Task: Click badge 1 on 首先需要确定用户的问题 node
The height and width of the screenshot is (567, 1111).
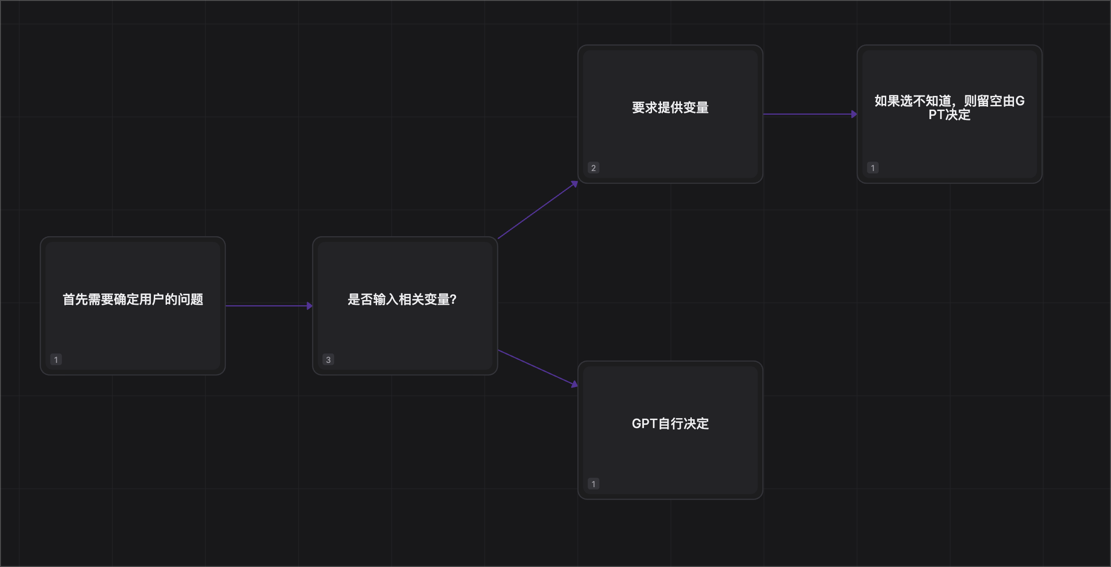Action: [x=56, y=360]
